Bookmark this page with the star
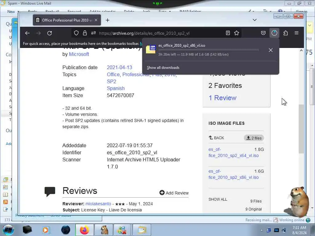The height and width of the screenshot is (236, 315). pyautogui.click(x=237, y=33)
